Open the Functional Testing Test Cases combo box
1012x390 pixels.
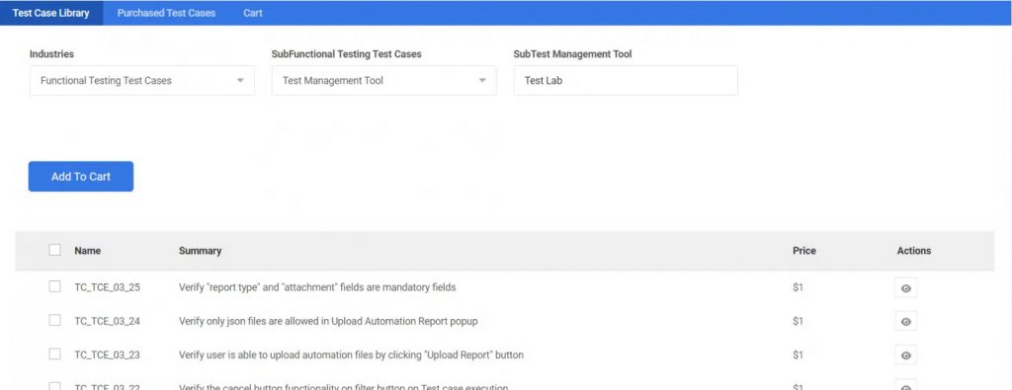coord(142,81)
